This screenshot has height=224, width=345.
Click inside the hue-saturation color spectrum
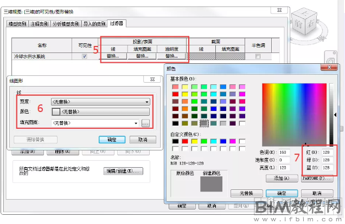[294, 115]
